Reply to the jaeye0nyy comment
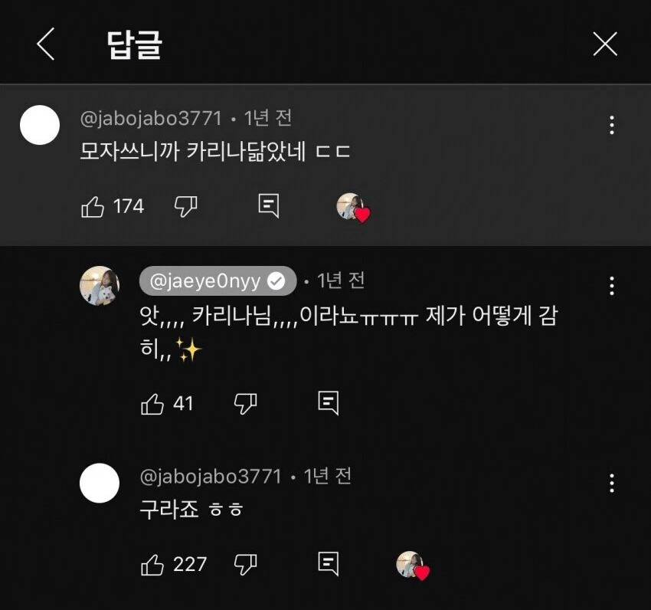This screenshot has height=610, width=651. pos(328,403)
